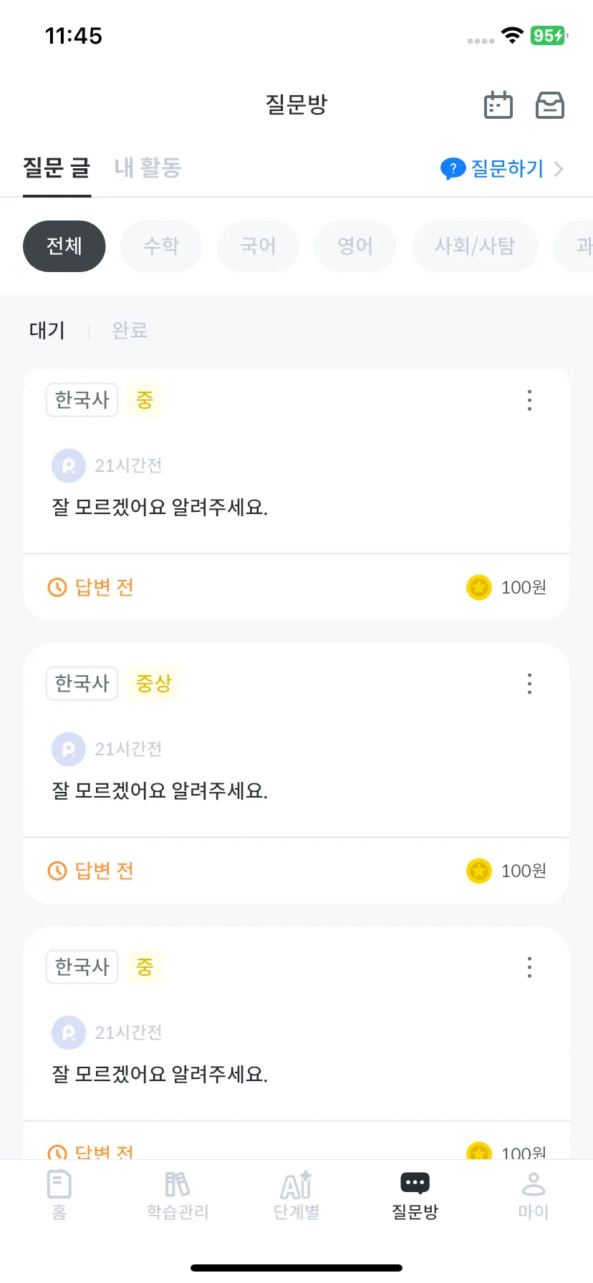Image resolution: width=593 pixels, height=1283 pixels.
Task: Switch to the 내 활동 tab
Action: (x=148, y=168)
